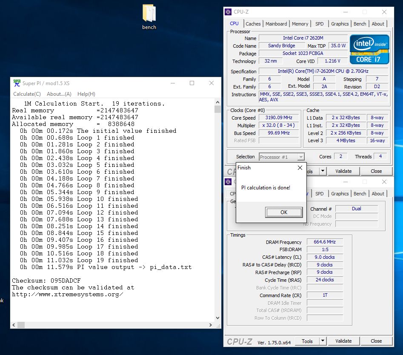
Task: Click the Super PI vertical scrollbar thumb
Action: [218, 109]
